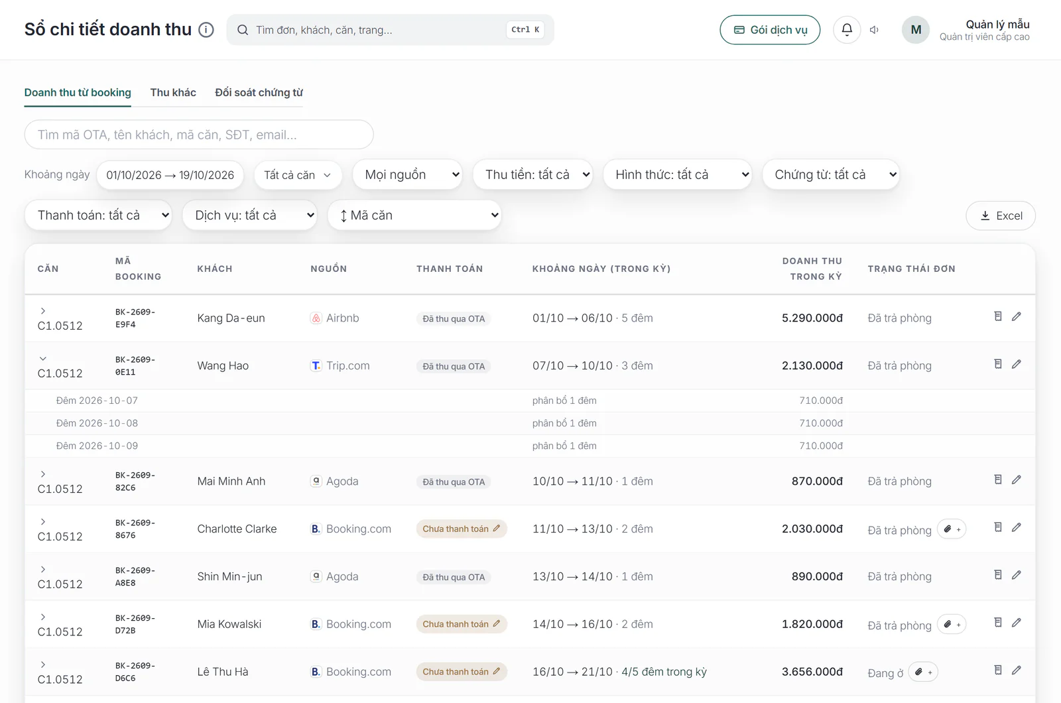Image resolution: width=1061 pixels, height=703 pixels.
Task: Expand the Charlotte Clarke booking row
Action: (43, 522)
